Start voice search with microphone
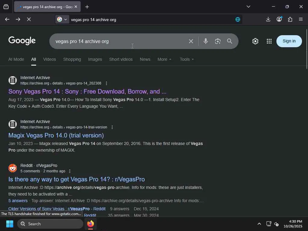The image size is (308, 231). click(x=206, y=41)
